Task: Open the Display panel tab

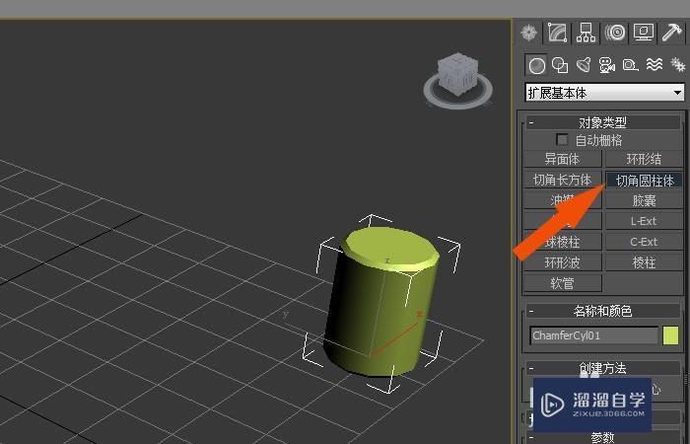Action: [644, 33]
